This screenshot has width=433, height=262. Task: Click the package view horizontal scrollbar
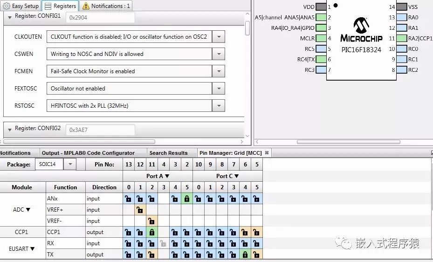coord(349,142)
